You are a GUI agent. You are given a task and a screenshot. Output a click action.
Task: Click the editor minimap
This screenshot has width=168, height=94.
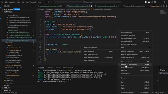[x=164, y=12]
